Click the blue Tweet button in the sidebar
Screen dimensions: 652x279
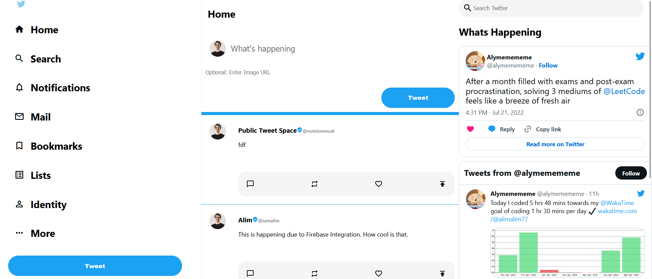(95, 266)
